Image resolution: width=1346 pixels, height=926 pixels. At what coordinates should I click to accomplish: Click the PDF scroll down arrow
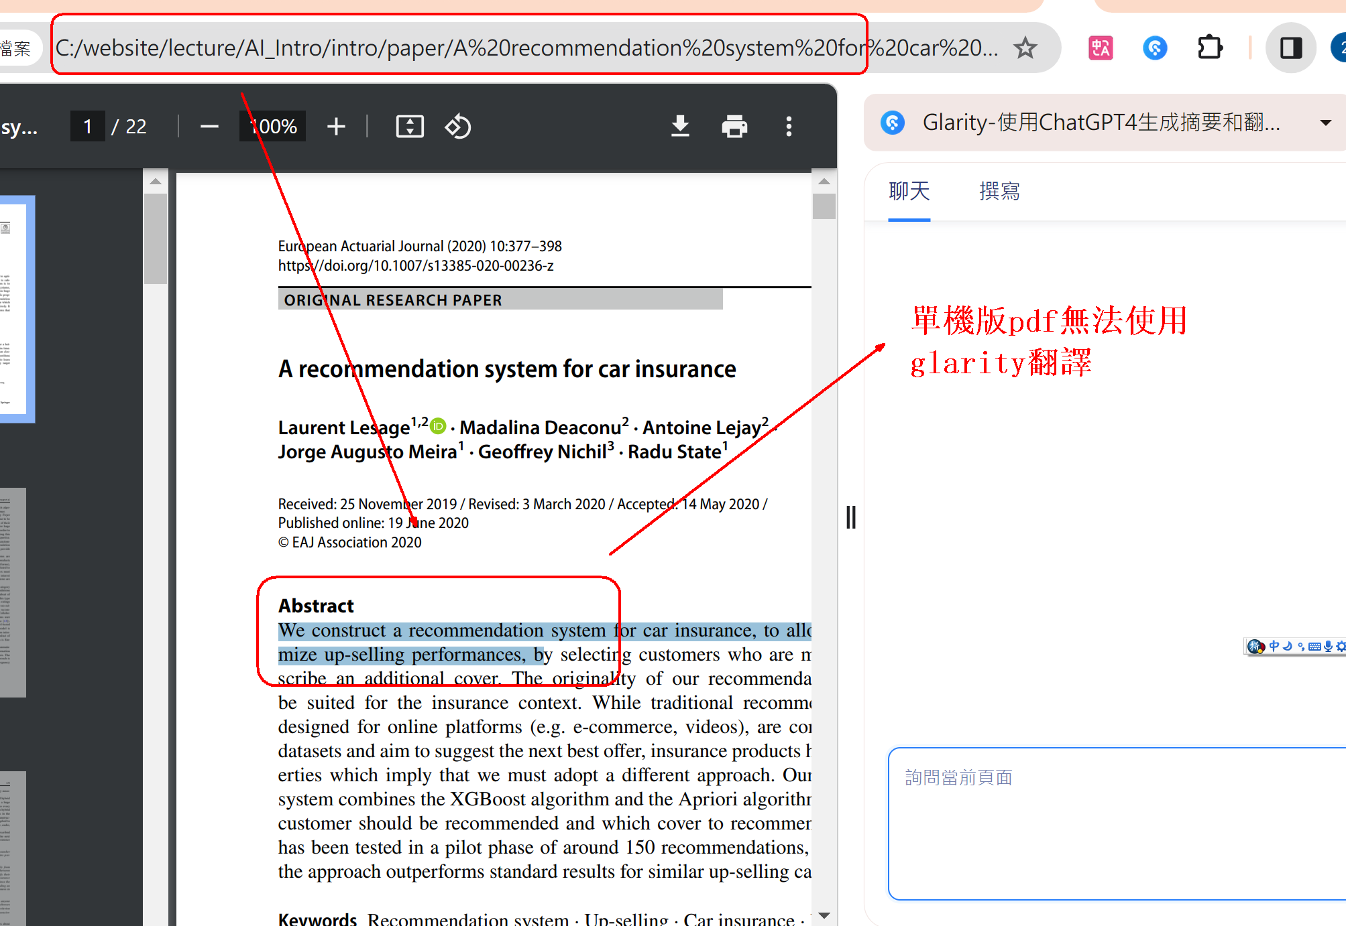[824, 915]
